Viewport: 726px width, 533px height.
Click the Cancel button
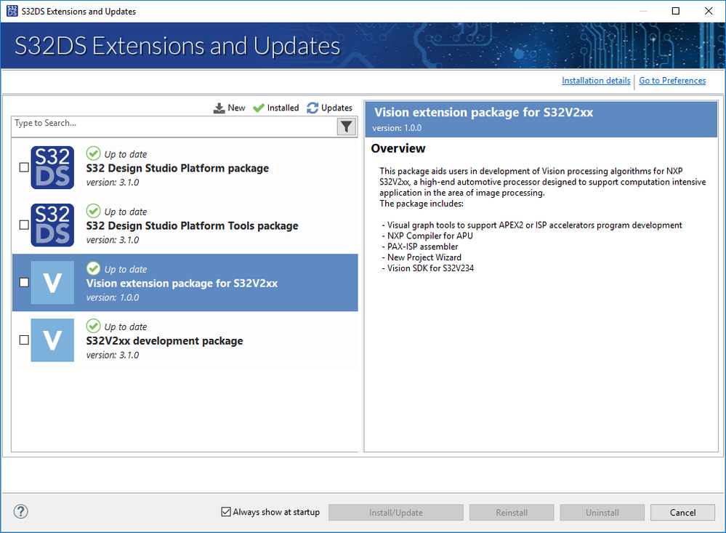pos(682,513)
